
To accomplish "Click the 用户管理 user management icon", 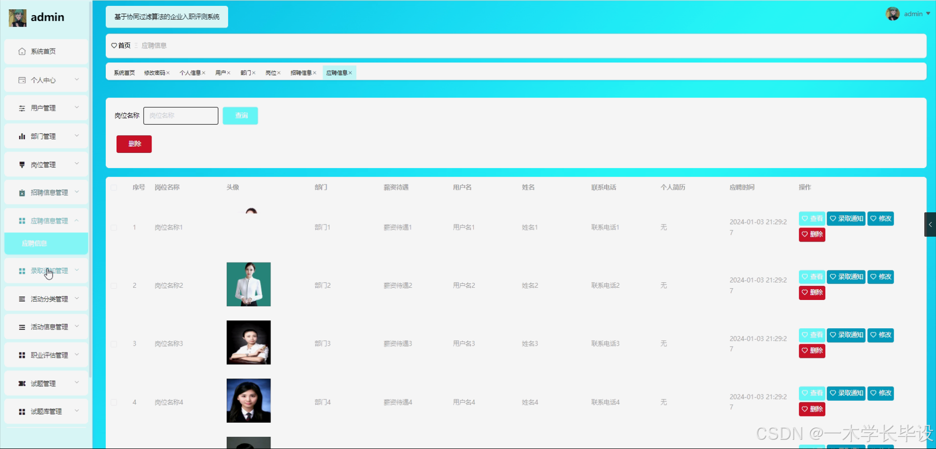I will point(21,108).
